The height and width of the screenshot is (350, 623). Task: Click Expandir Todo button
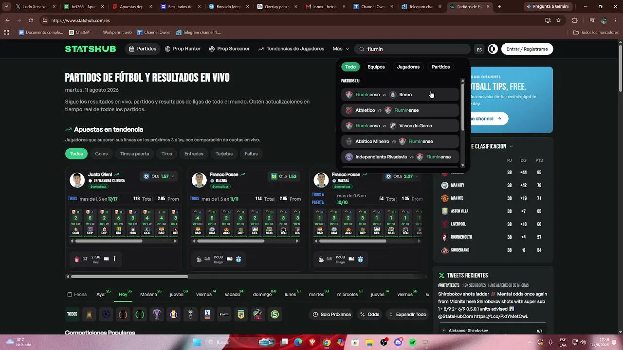pyautogui.click(x=408, y=315)
